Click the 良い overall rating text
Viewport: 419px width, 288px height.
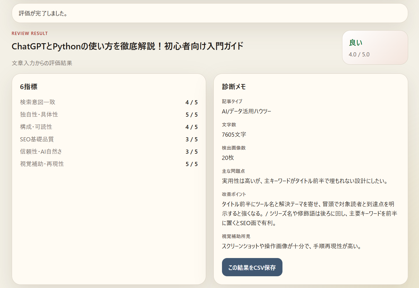coord(356,43)
